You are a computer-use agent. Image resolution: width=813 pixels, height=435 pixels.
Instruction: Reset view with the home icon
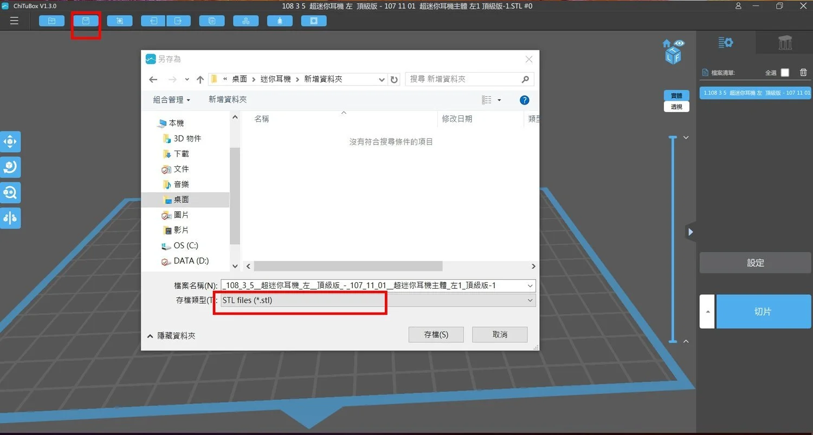point(667,43)
